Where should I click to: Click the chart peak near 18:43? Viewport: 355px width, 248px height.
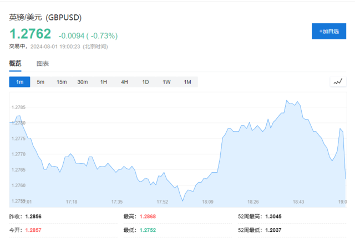tap(286, 101)
